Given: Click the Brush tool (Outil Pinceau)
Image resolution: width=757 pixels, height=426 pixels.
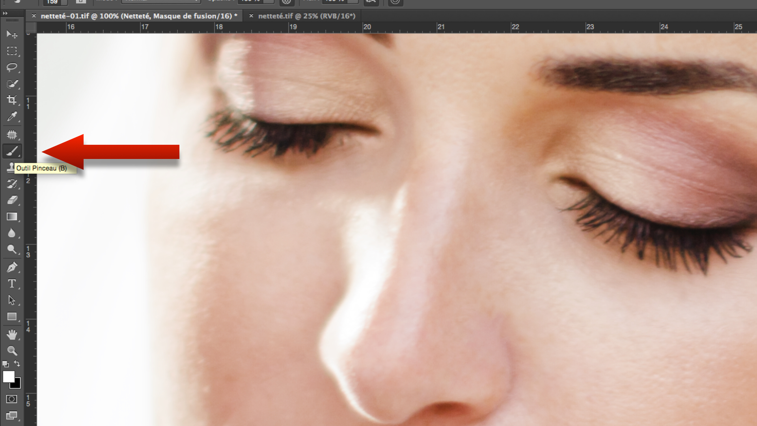Looking at the screenshot, I should pos(12,151).
